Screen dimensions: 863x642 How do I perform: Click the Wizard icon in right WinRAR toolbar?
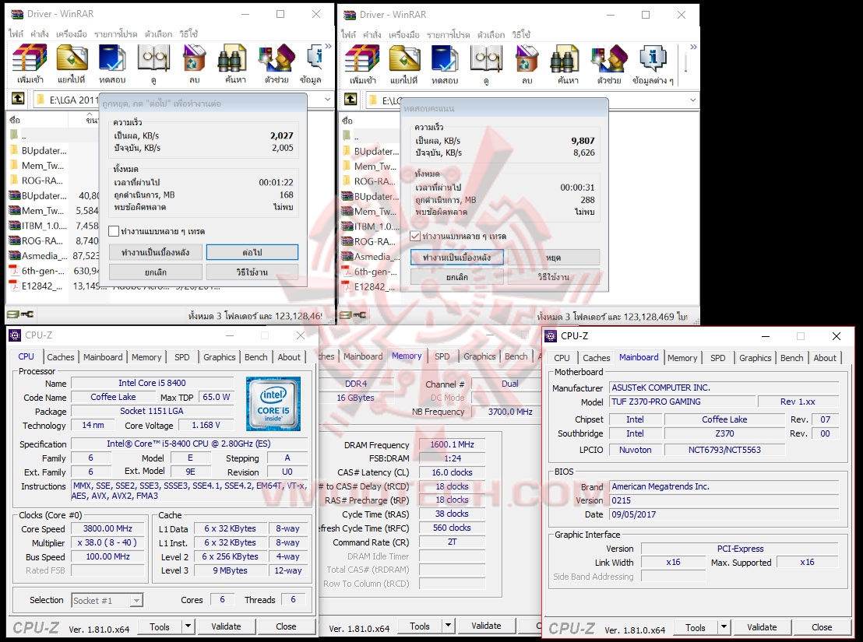(x=609, y=59)
